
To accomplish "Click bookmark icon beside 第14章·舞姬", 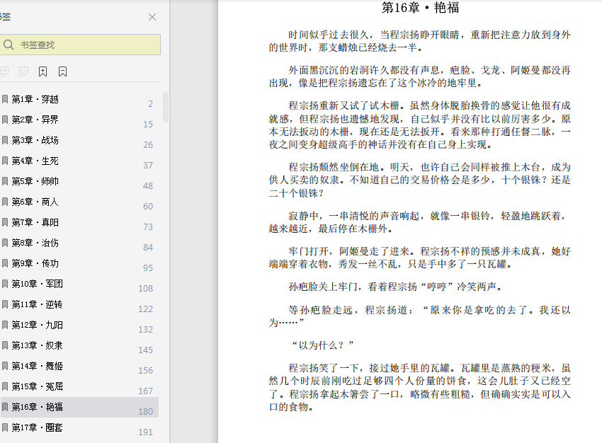I will pos(5,367).
